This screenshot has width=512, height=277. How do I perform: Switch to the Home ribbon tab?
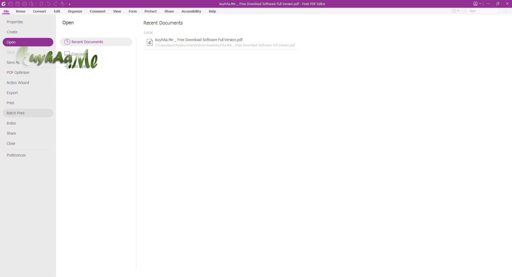tap(21, 11)
